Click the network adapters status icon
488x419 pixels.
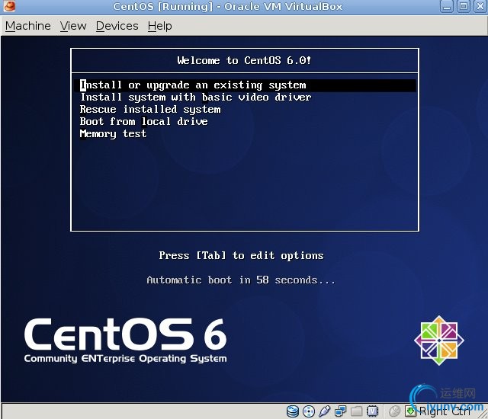(340, 411)
